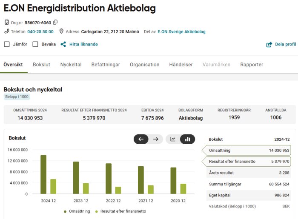The height and width of the screenshot is (219, 298).
Task: Click the Belopp i 1000 badge
Action: click(x=17, y=97)
